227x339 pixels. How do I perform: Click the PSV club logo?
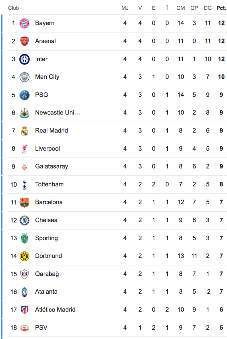coord(24,327)
